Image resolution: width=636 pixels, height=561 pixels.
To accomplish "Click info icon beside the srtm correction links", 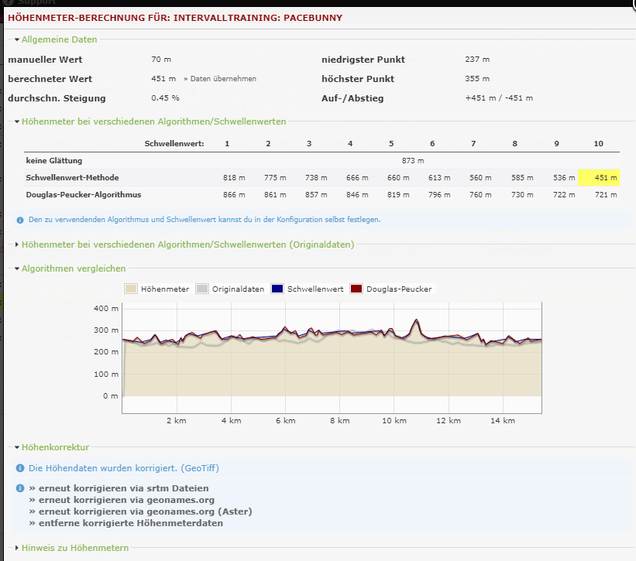I will tap(20, 488).
